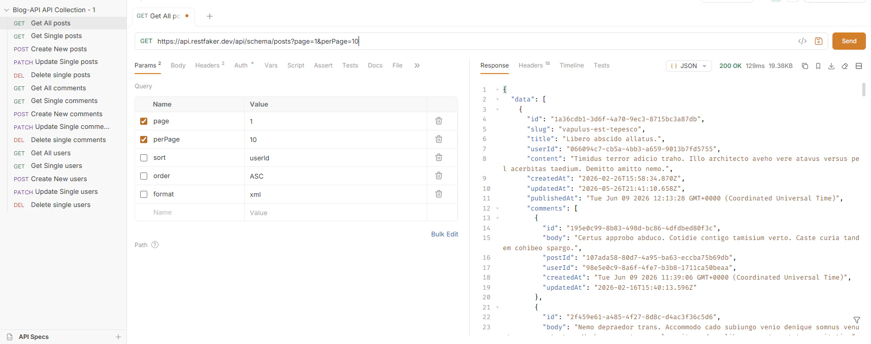Enable the sort parameter checkbox
The height and width of the screenshot is (344, 871).
click(144, 158)
